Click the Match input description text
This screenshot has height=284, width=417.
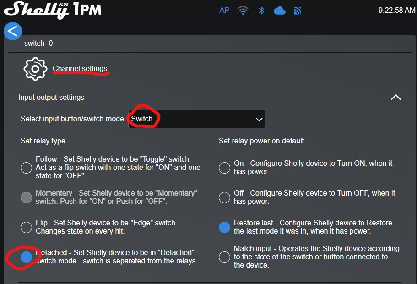[316, 257]
